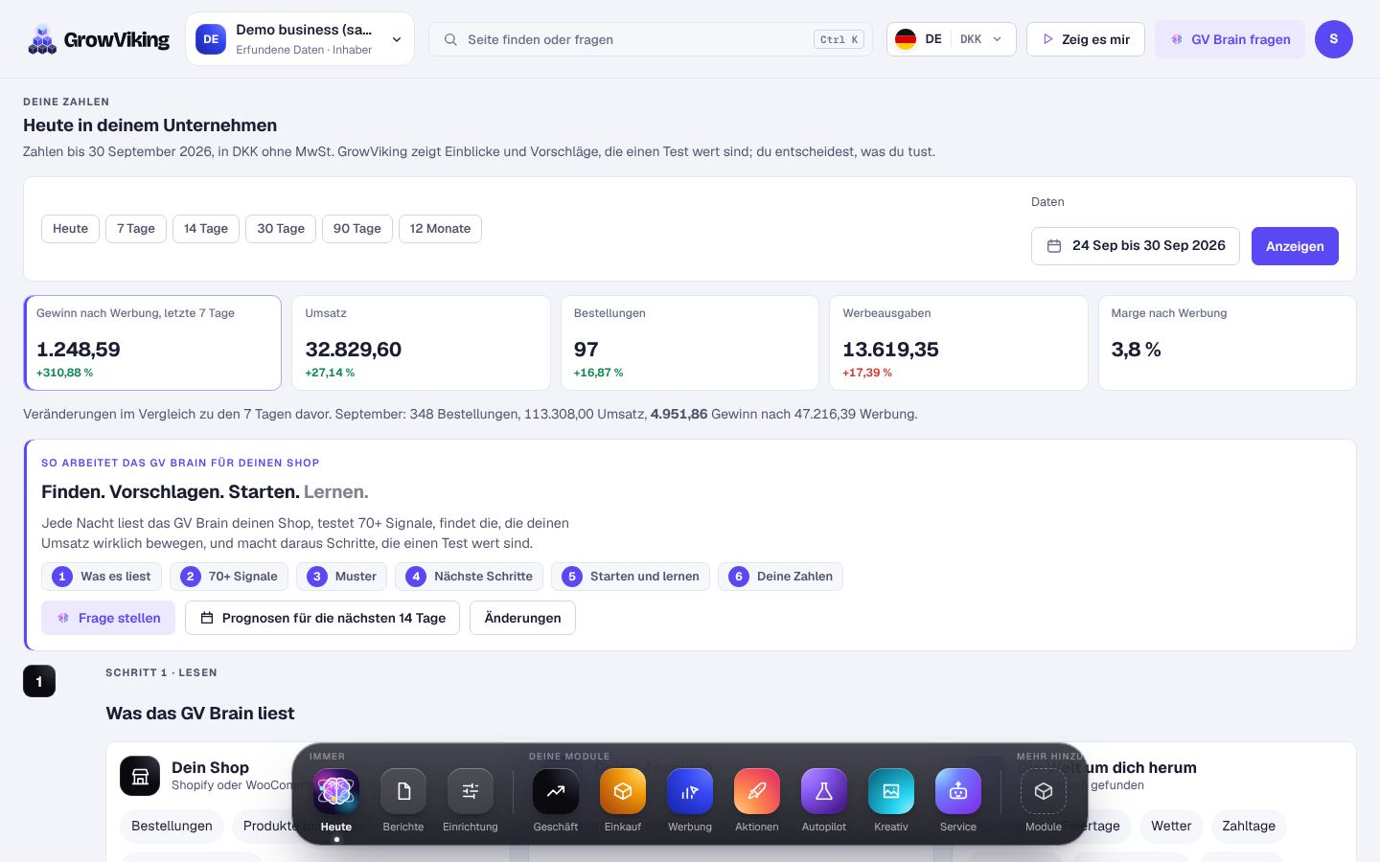This screenshot has width=1380, height=862.
Task: Open the Berichte dock icon
Action: (x=403, y=791)
